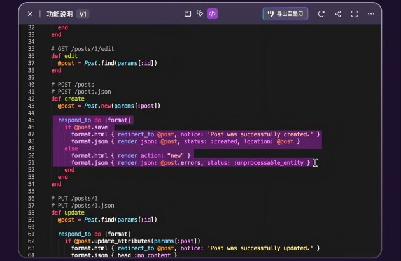Click 'Post was successfully created.' string

click(262, 134)
